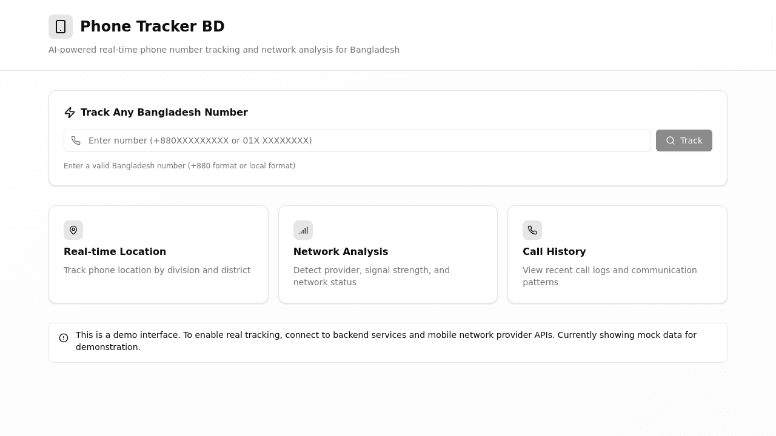This screenshot has width=776, height=436.
Task: Click the Network Analysis heading
Action: click(341, 251)
